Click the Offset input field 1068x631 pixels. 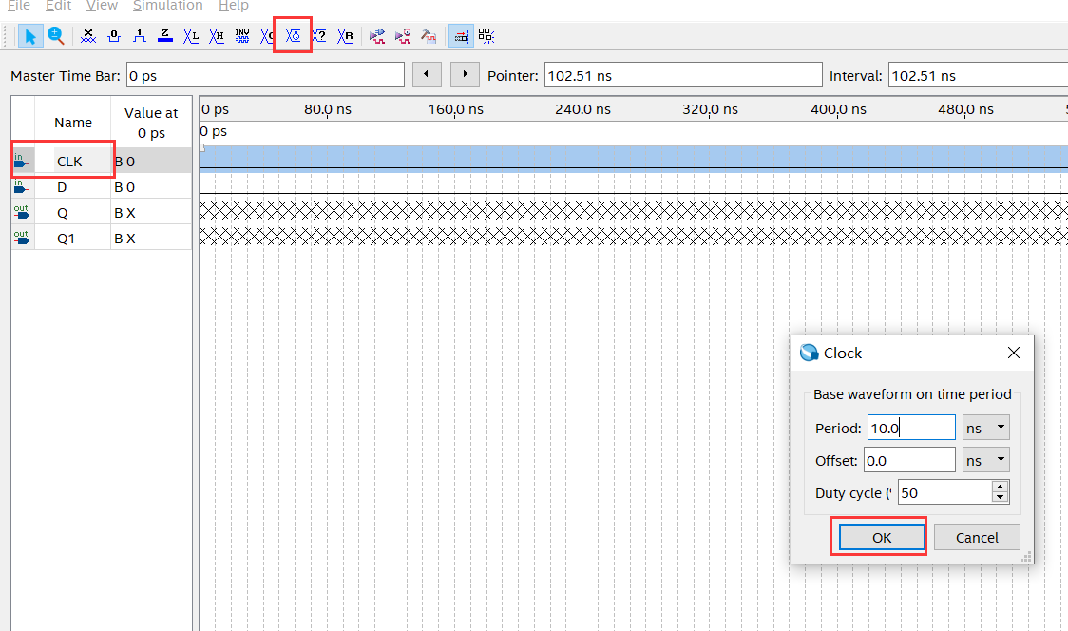click(x=909, y=460)
